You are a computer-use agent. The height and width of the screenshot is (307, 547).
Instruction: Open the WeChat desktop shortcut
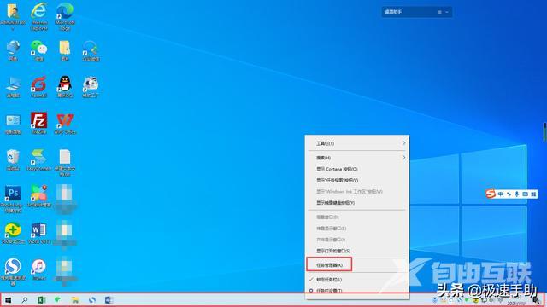38,50
